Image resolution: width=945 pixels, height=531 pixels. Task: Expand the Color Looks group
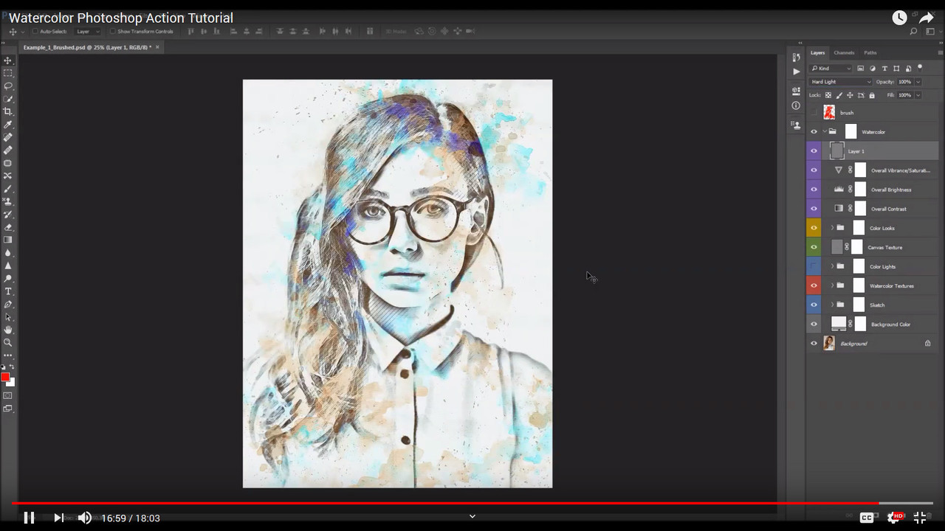pyautogui.click(x=834, y=228)
